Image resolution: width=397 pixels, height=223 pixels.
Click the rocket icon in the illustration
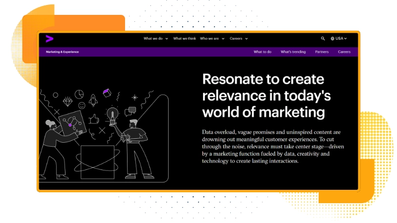point(93,101)
